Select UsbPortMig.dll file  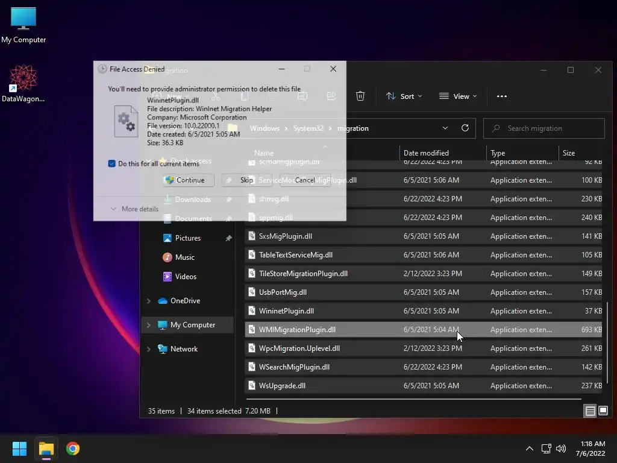tap(424, 292)
